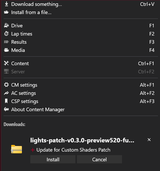This screenshot has width=160, height=171.
Task: Click the Drive cars icon
Action: tap(6, 25)
